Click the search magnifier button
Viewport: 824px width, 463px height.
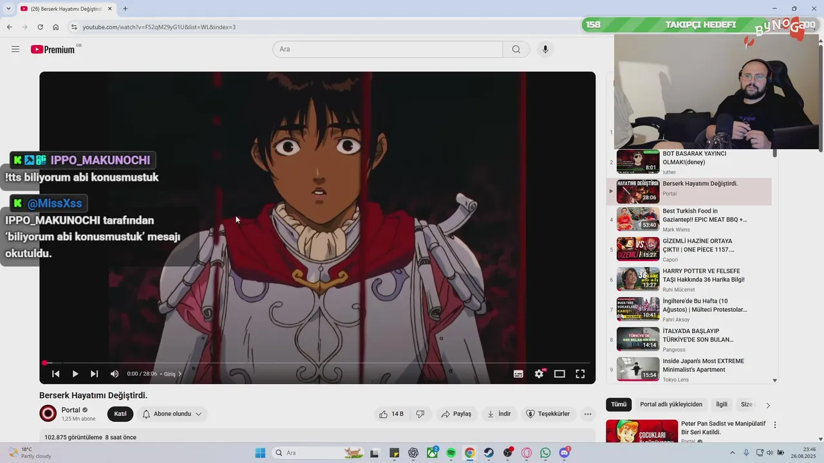(516, 50)
